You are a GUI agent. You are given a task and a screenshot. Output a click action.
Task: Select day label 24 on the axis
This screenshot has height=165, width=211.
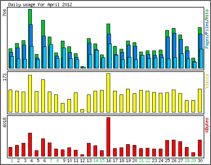tap(161, 161)
